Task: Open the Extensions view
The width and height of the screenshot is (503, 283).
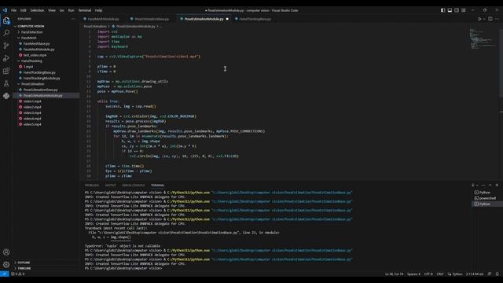Action: pyautogui.click(x=6, y=71)
